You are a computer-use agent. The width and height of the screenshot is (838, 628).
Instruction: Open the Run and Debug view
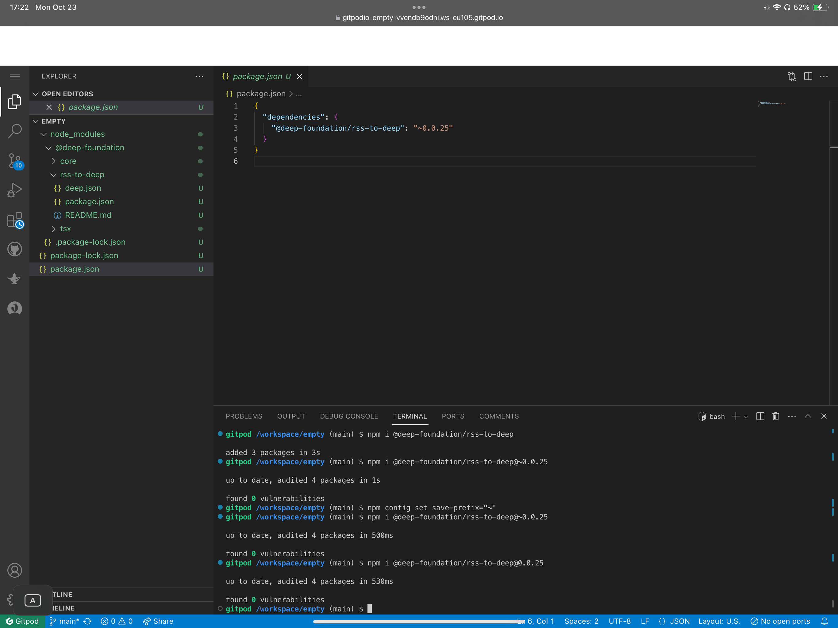point(15,190)
